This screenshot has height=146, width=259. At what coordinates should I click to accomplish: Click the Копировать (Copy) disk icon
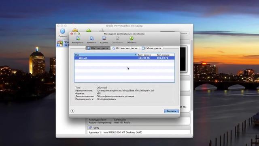[x=78, y=39]
